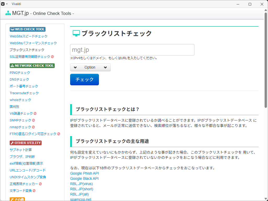The width and height of the screenshot is (268, 201).
Task: Click the left chevron on Option button
Action: (x=75, y=67)
